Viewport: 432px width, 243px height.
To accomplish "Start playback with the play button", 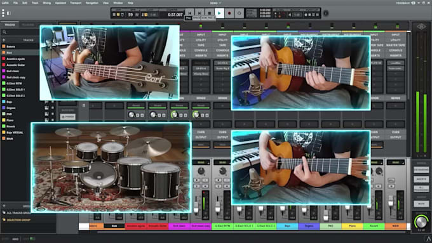I will (x=219, y=13).
